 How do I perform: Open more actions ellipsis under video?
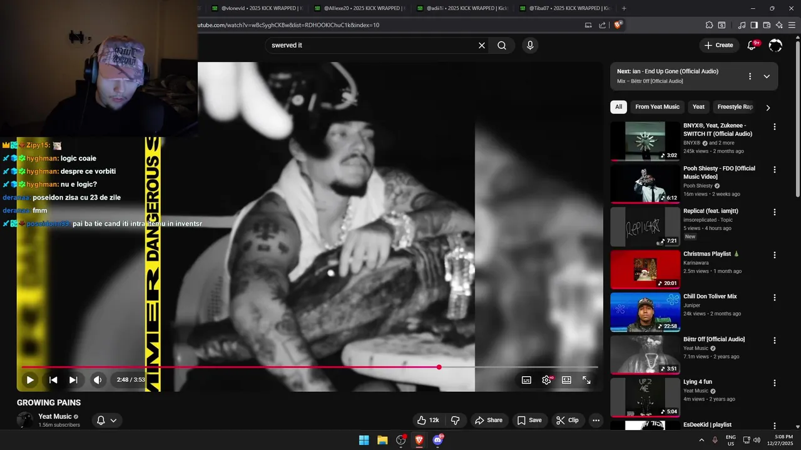[596, 420]
